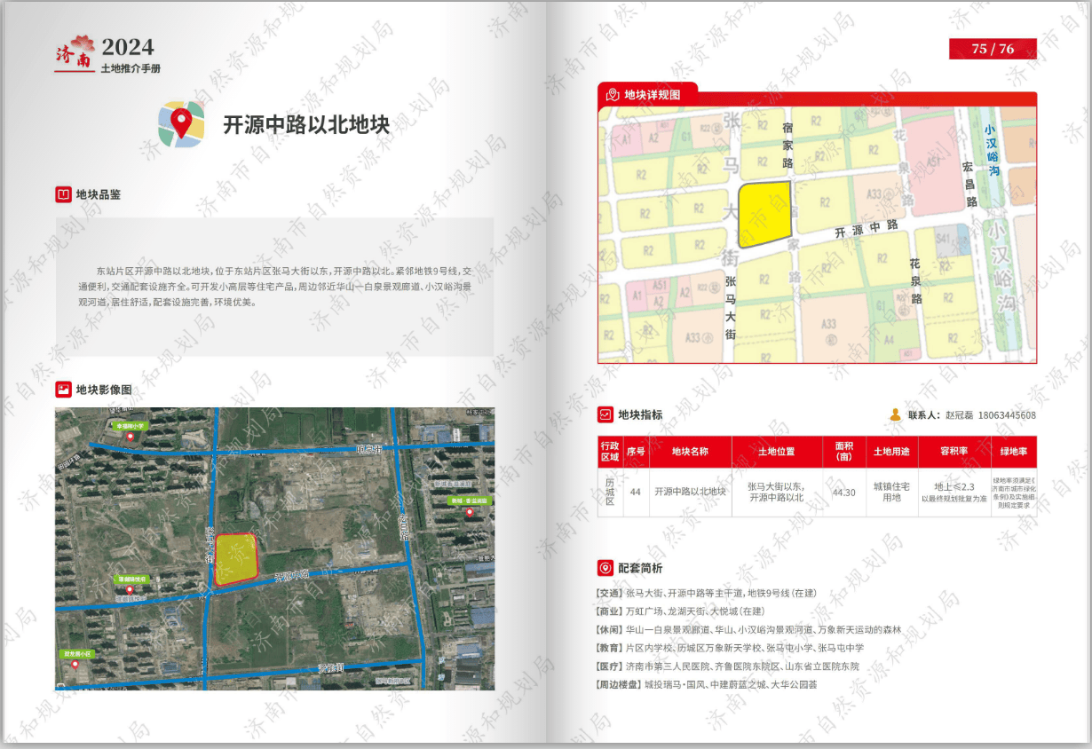Click the yellow parcel on the zoning map
The width and height of the screenshot is (1092, 749).
click(x=764, y=214)
